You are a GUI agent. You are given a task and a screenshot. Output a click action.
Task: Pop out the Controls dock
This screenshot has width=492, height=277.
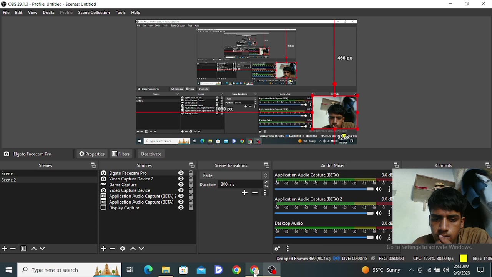(x=488, y=165)
